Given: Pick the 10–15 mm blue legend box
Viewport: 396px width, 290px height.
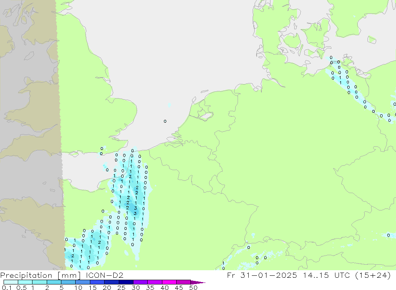Looking at the screenshot, I should 83,282.
